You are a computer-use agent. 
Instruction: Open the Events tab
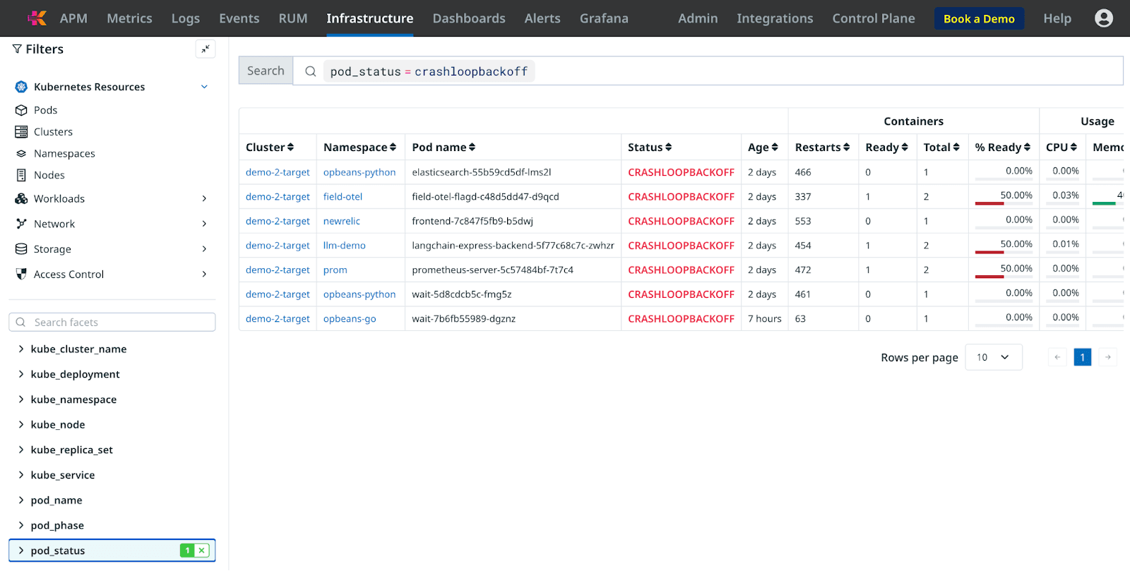tap(239, 18)
